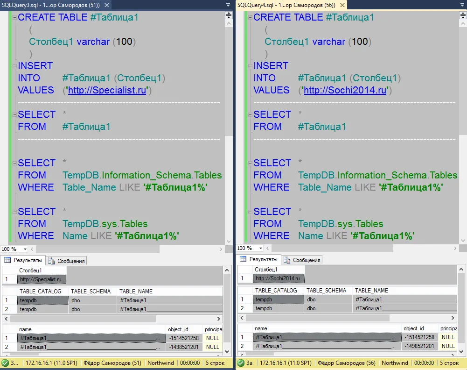Screen dimensions: 467x370
Task: Click left editor horizontal scroll right arrow
Action: coord(221,249)
